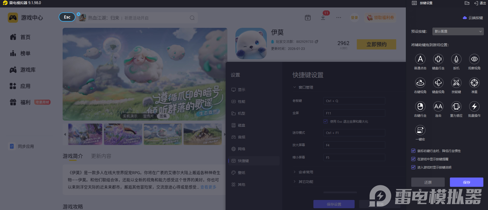
Task: Open 应用 in the left sidebar
Action: click(20, 86)
